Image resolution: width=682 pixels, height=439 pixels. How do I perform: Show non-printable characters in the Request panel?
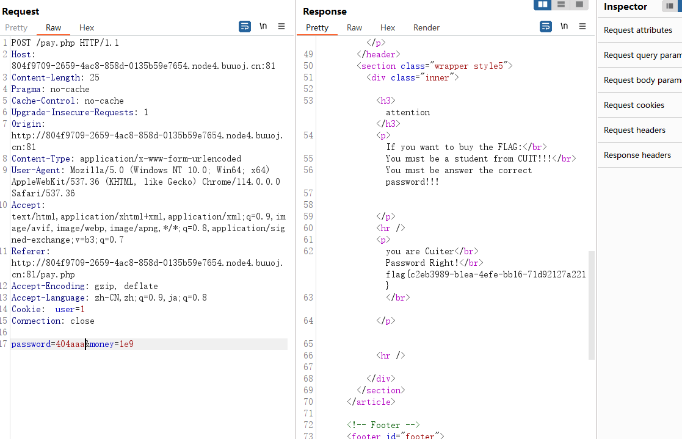(263, 26)
